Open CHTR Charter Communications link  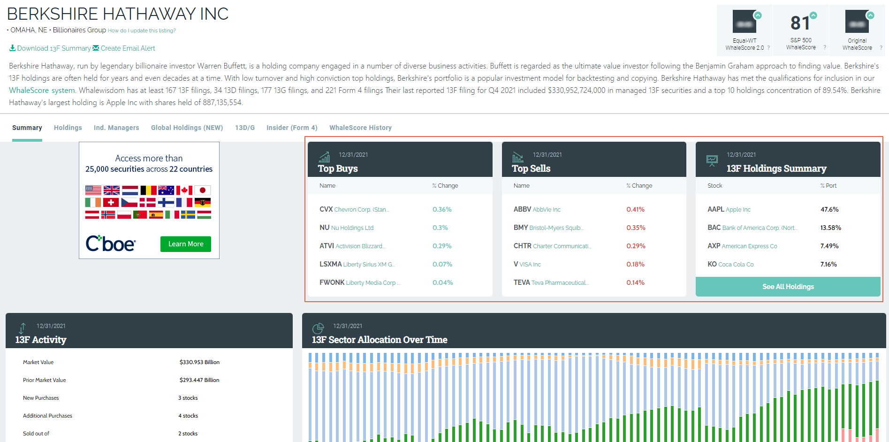553,246
